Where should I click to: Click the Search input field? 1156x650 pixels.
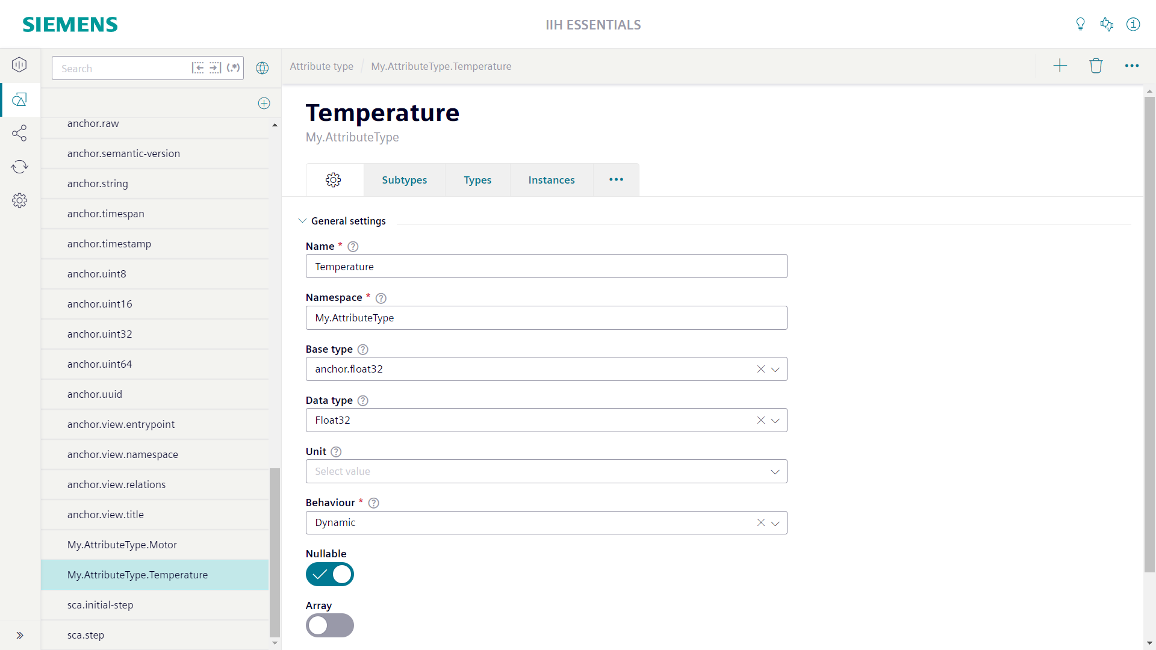click(123, 68)
